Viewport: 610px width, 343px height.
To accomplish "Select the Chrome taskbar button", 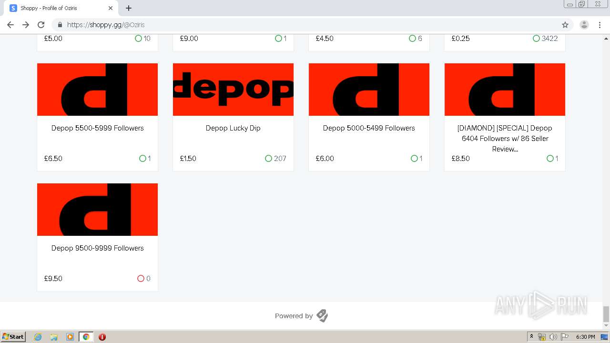I will pos(86,337).
